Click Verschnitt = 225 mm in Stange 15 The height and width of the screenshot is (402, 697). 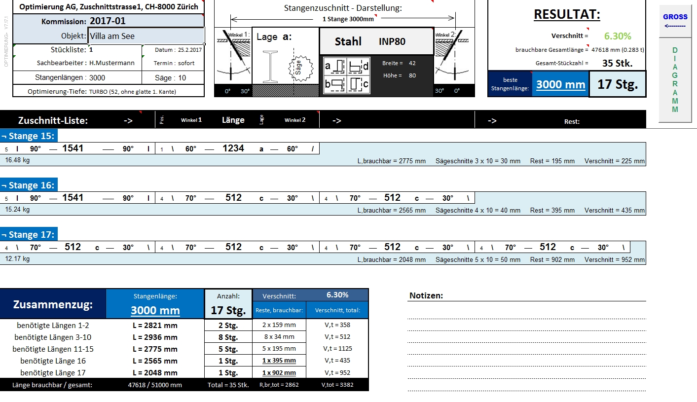pos(615,161)
